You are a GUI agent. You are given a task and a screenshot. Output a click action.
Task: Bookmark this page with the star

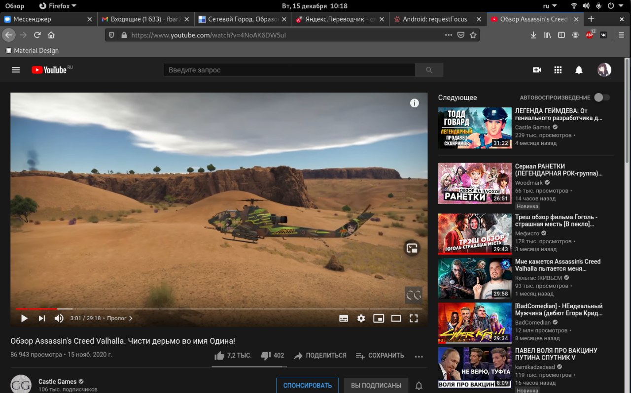pos(473,35)
